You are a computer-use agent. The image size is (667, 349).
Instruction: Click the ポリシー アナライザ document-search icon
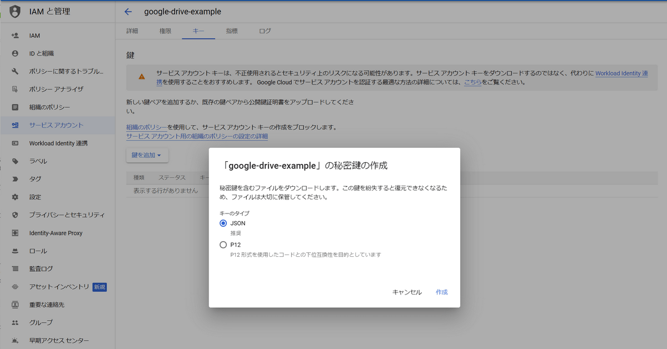tap(15, 89)
